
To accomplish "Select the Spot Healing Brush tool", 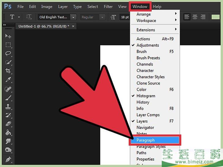I will click(x=8, y=89).
